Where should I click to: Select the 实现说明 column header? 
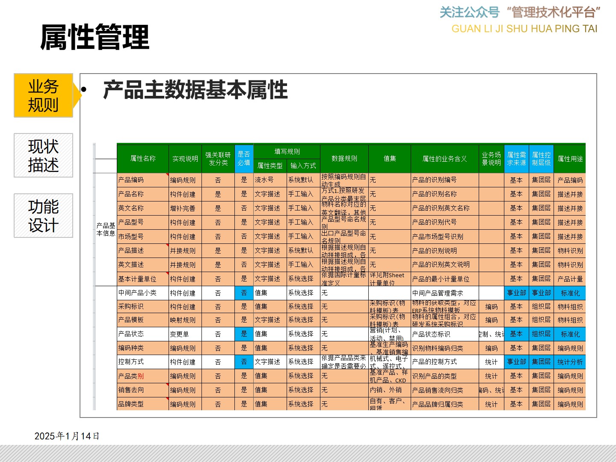tap(185, 159)
